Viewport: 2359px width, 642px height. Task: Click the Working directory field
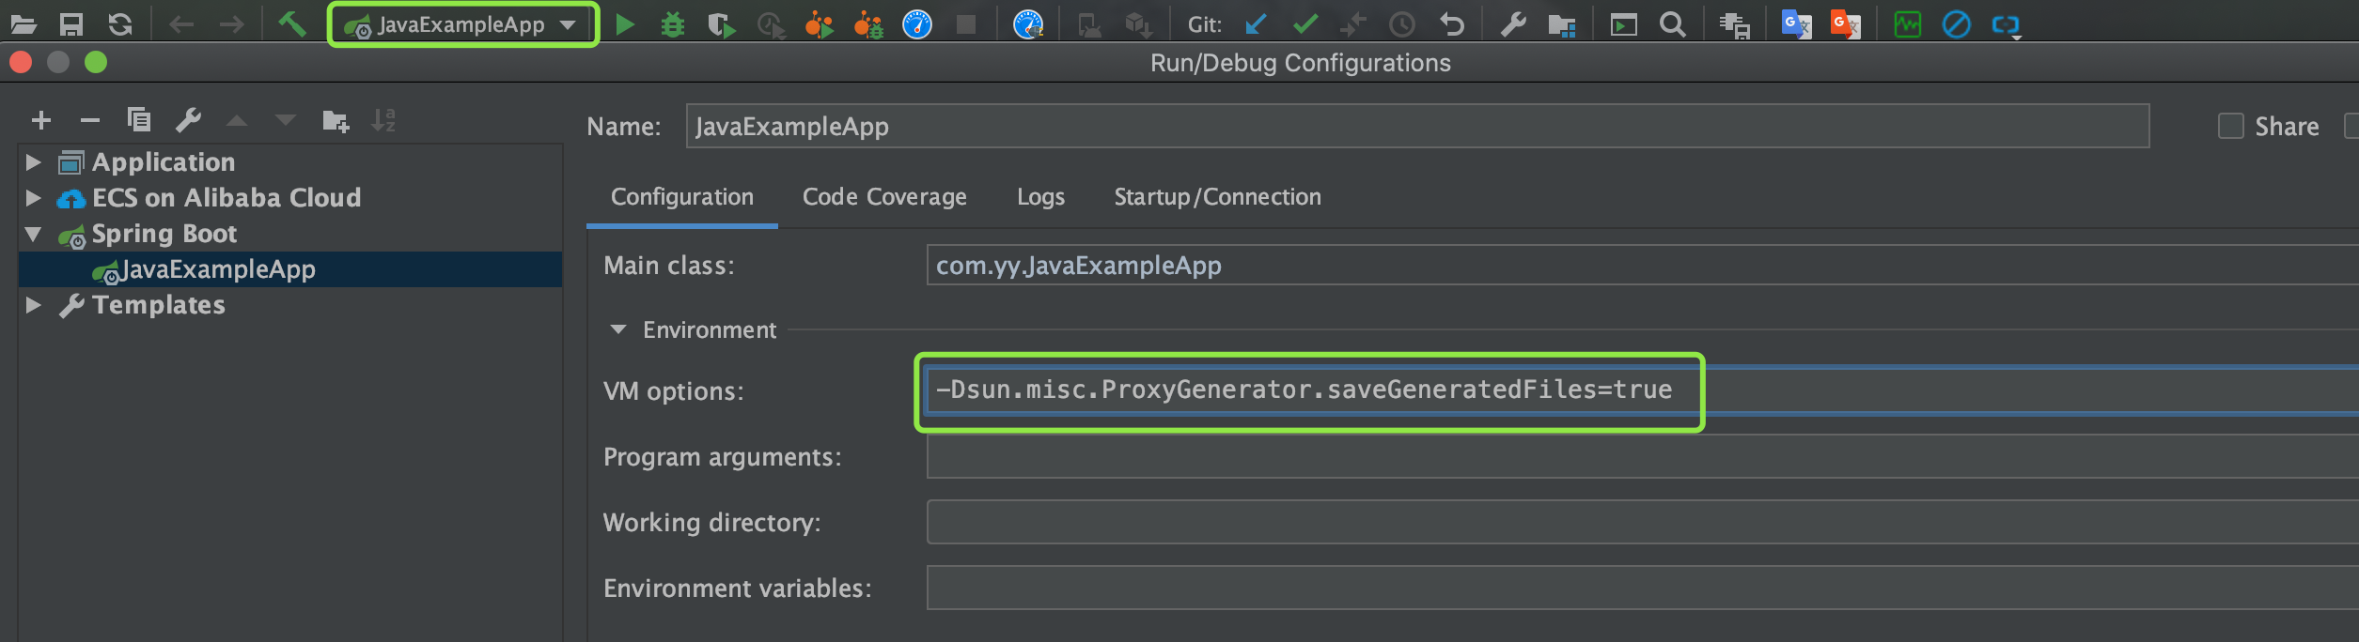(x=1643, y=522)
